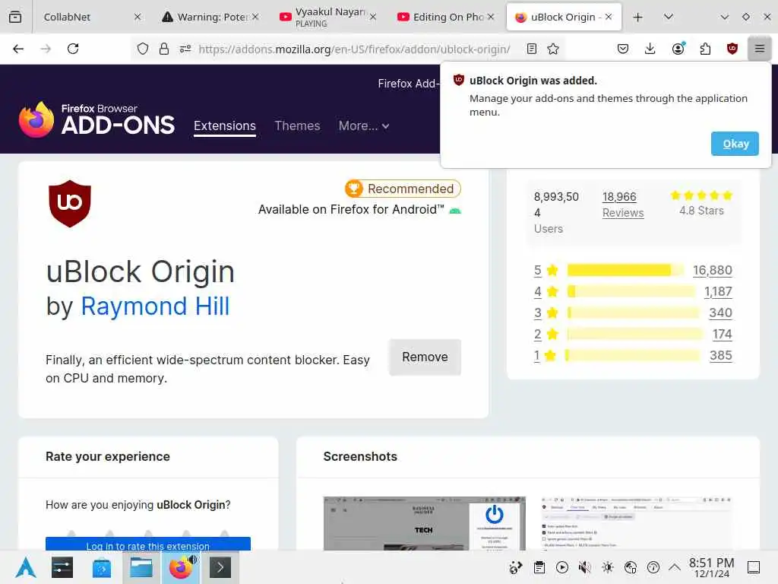
Task: Click the Remove button
Action: pyautogui.click(x=425, y=357)
